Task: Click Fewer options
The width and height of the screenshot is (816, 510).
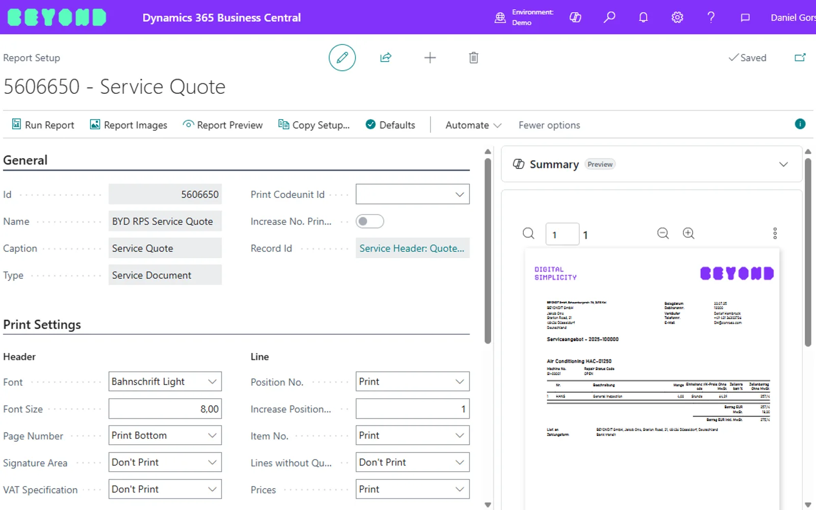Action: (549, 125)
